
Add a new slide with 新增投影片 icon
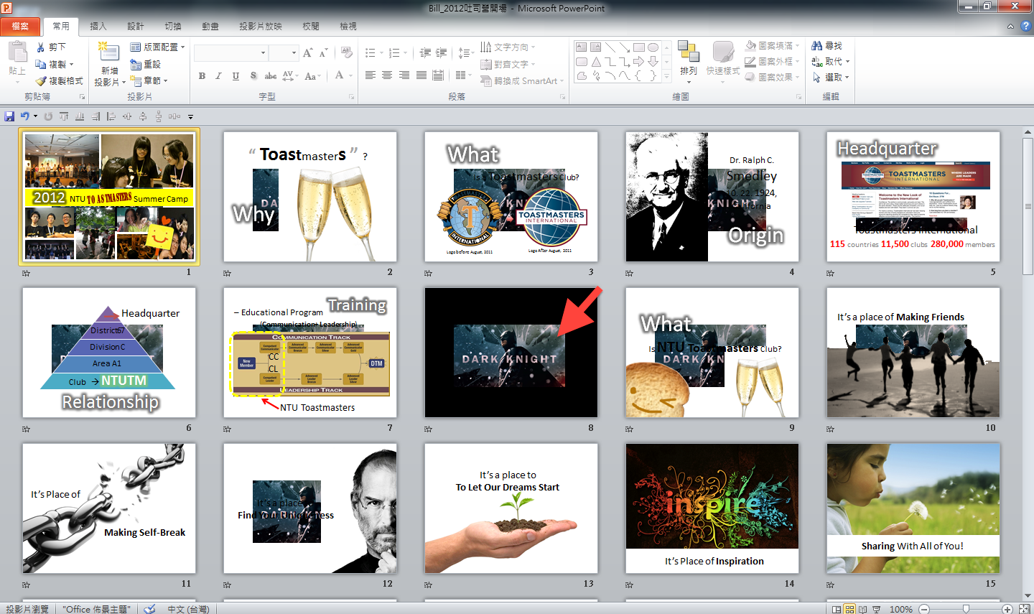(x=109, y=52)
